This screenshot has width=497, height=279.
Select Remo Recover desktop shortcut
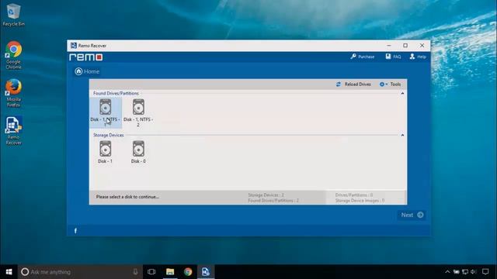tap(13, 130)
